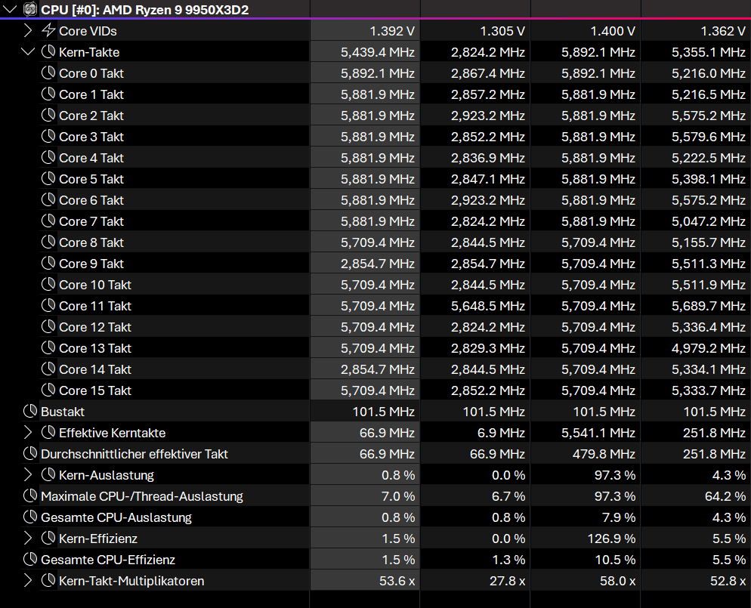Select the Core 11 Takt label
This screenshot has width=751, height=608.
[95, 306]
